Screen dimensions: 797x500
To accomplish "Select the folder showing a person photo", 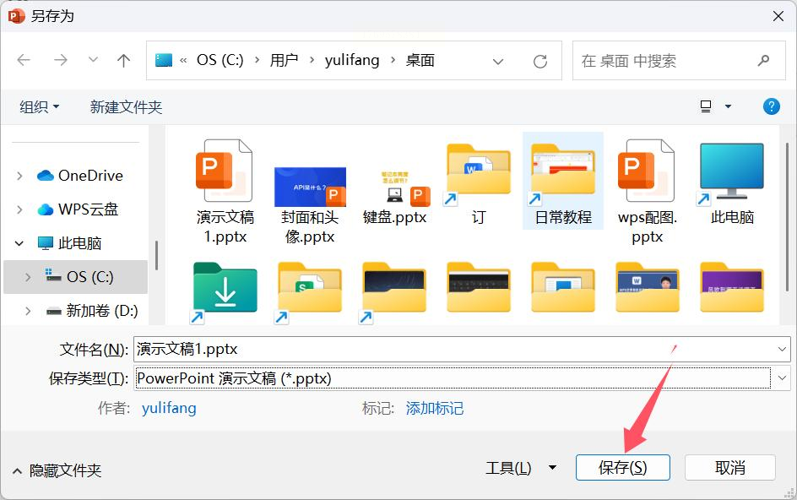I will coord(647,288).
